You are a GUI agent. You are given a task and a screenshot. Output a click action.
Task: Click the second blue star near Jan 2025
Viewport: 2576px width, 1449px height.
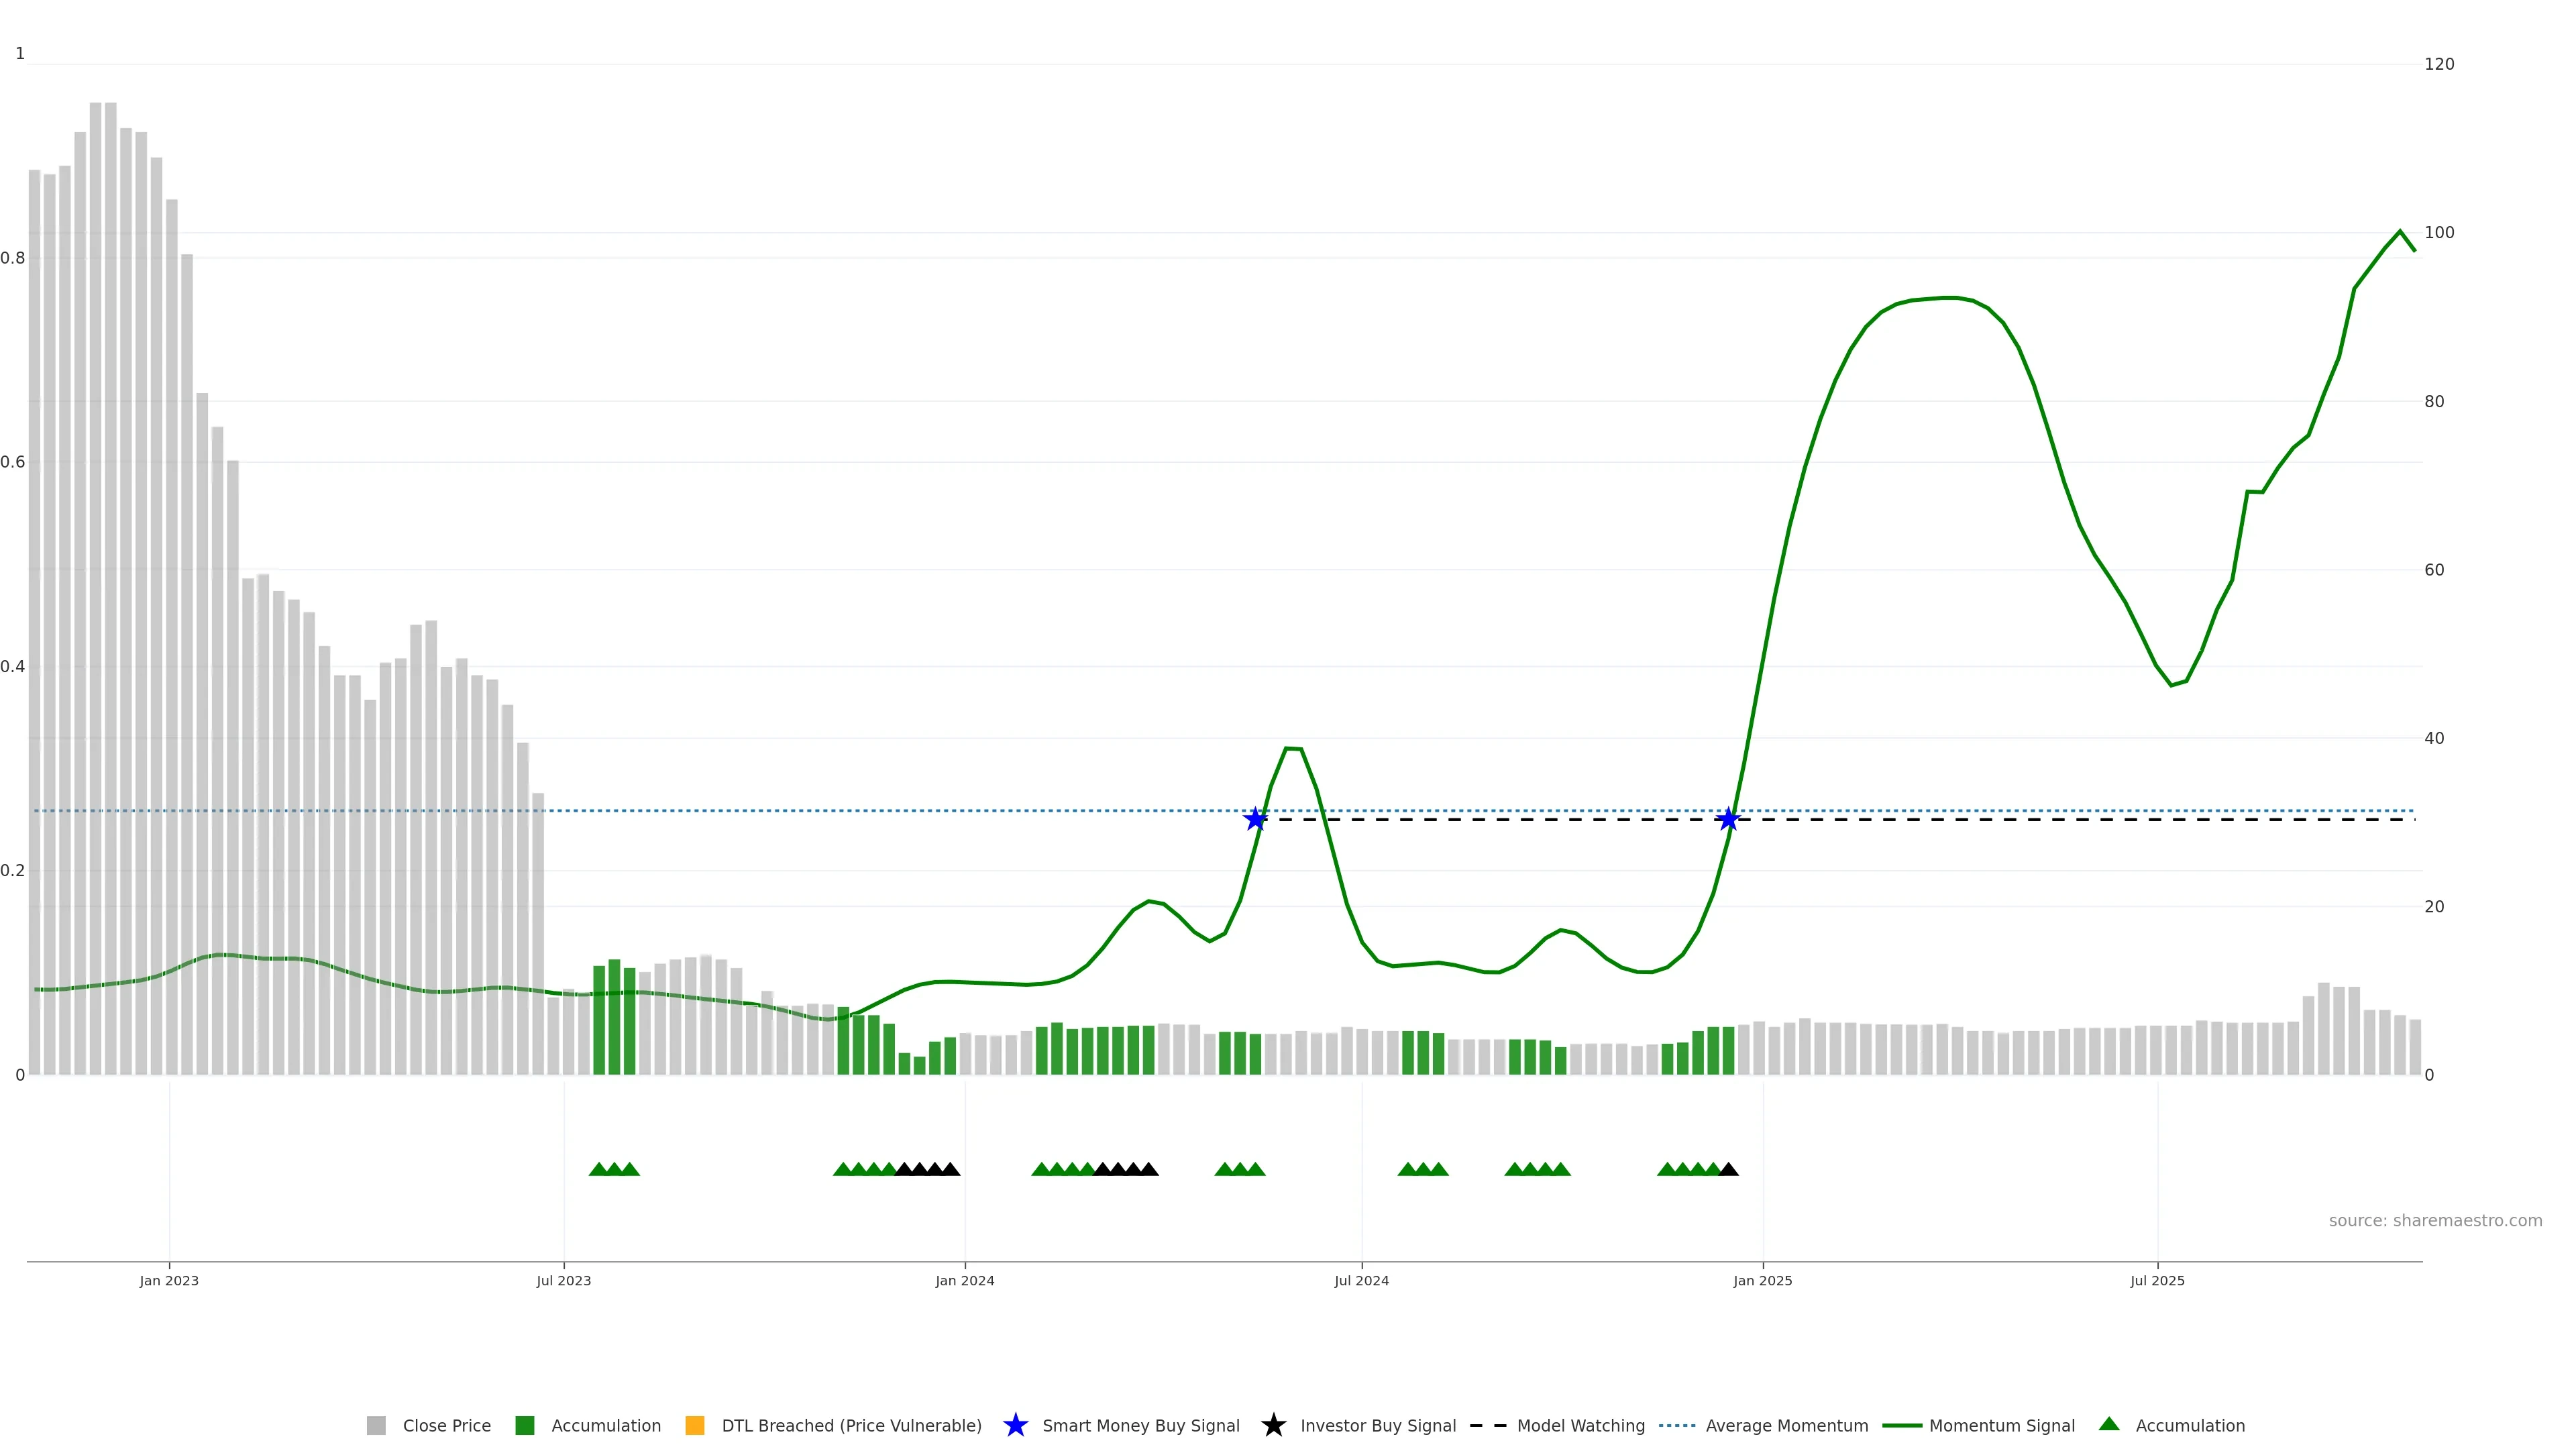[1728, 820]
